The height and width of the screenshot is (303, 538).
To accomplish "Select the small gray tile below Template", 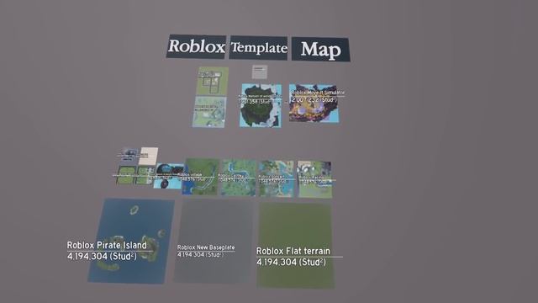I will pos(260,72).
